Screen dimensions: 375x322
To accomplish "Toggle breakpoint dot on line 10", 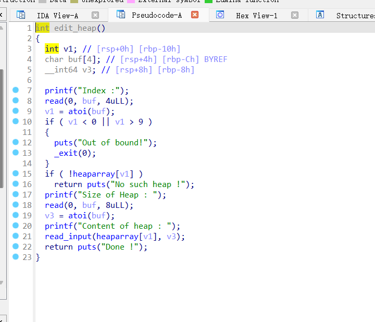I will [x=16, y=121].
